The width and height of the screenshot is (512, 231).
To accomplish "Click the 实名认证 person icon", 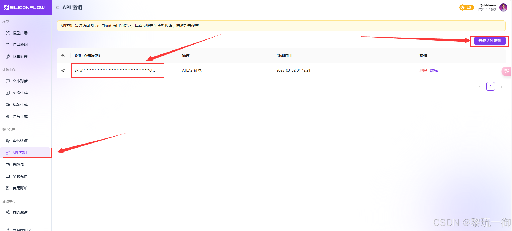I will [8, 141].
